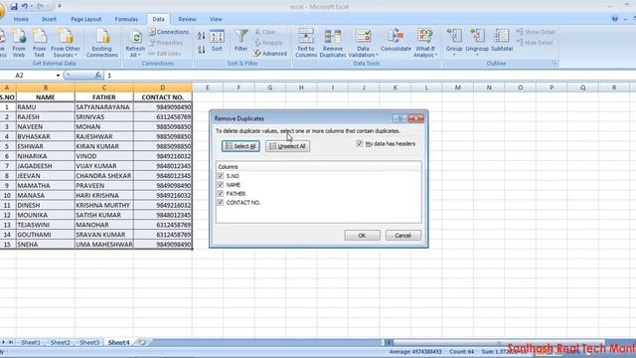Click the From Text import icon
Image resolution: width=636 pixels, height=358 pixels.
coord(40,43)
